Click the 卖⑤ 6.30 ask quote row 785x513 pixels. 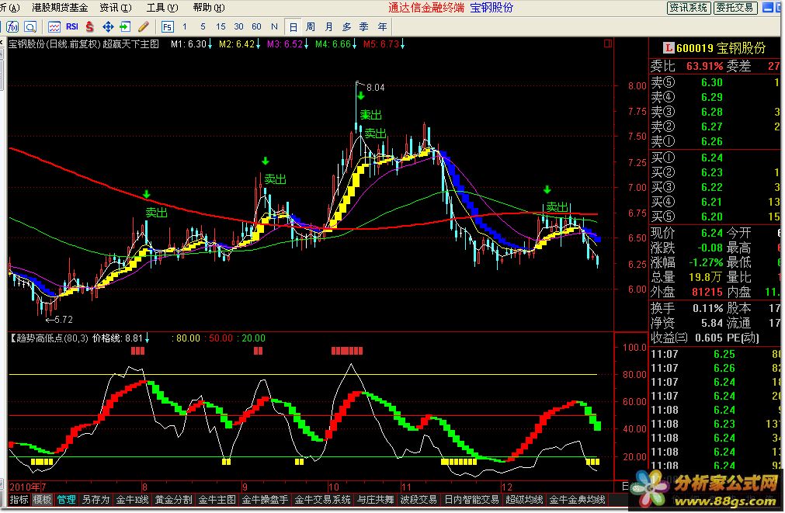715,82
